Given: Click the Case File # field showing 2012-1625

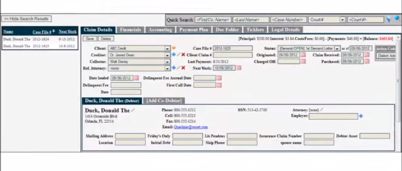Looking at the screenshot, I should (x=233, y=48).
